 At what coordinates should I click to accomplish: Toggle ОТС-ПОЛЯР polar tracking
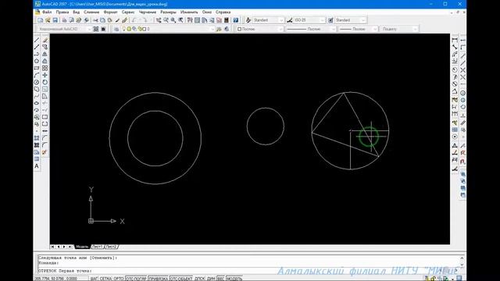(136, 279)
